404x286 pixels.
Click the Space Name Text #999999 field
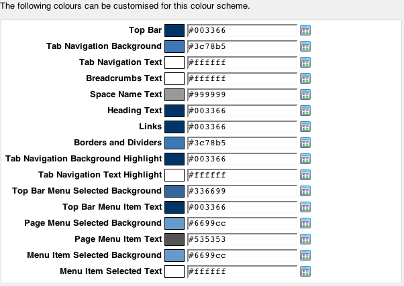coord(241,94)
